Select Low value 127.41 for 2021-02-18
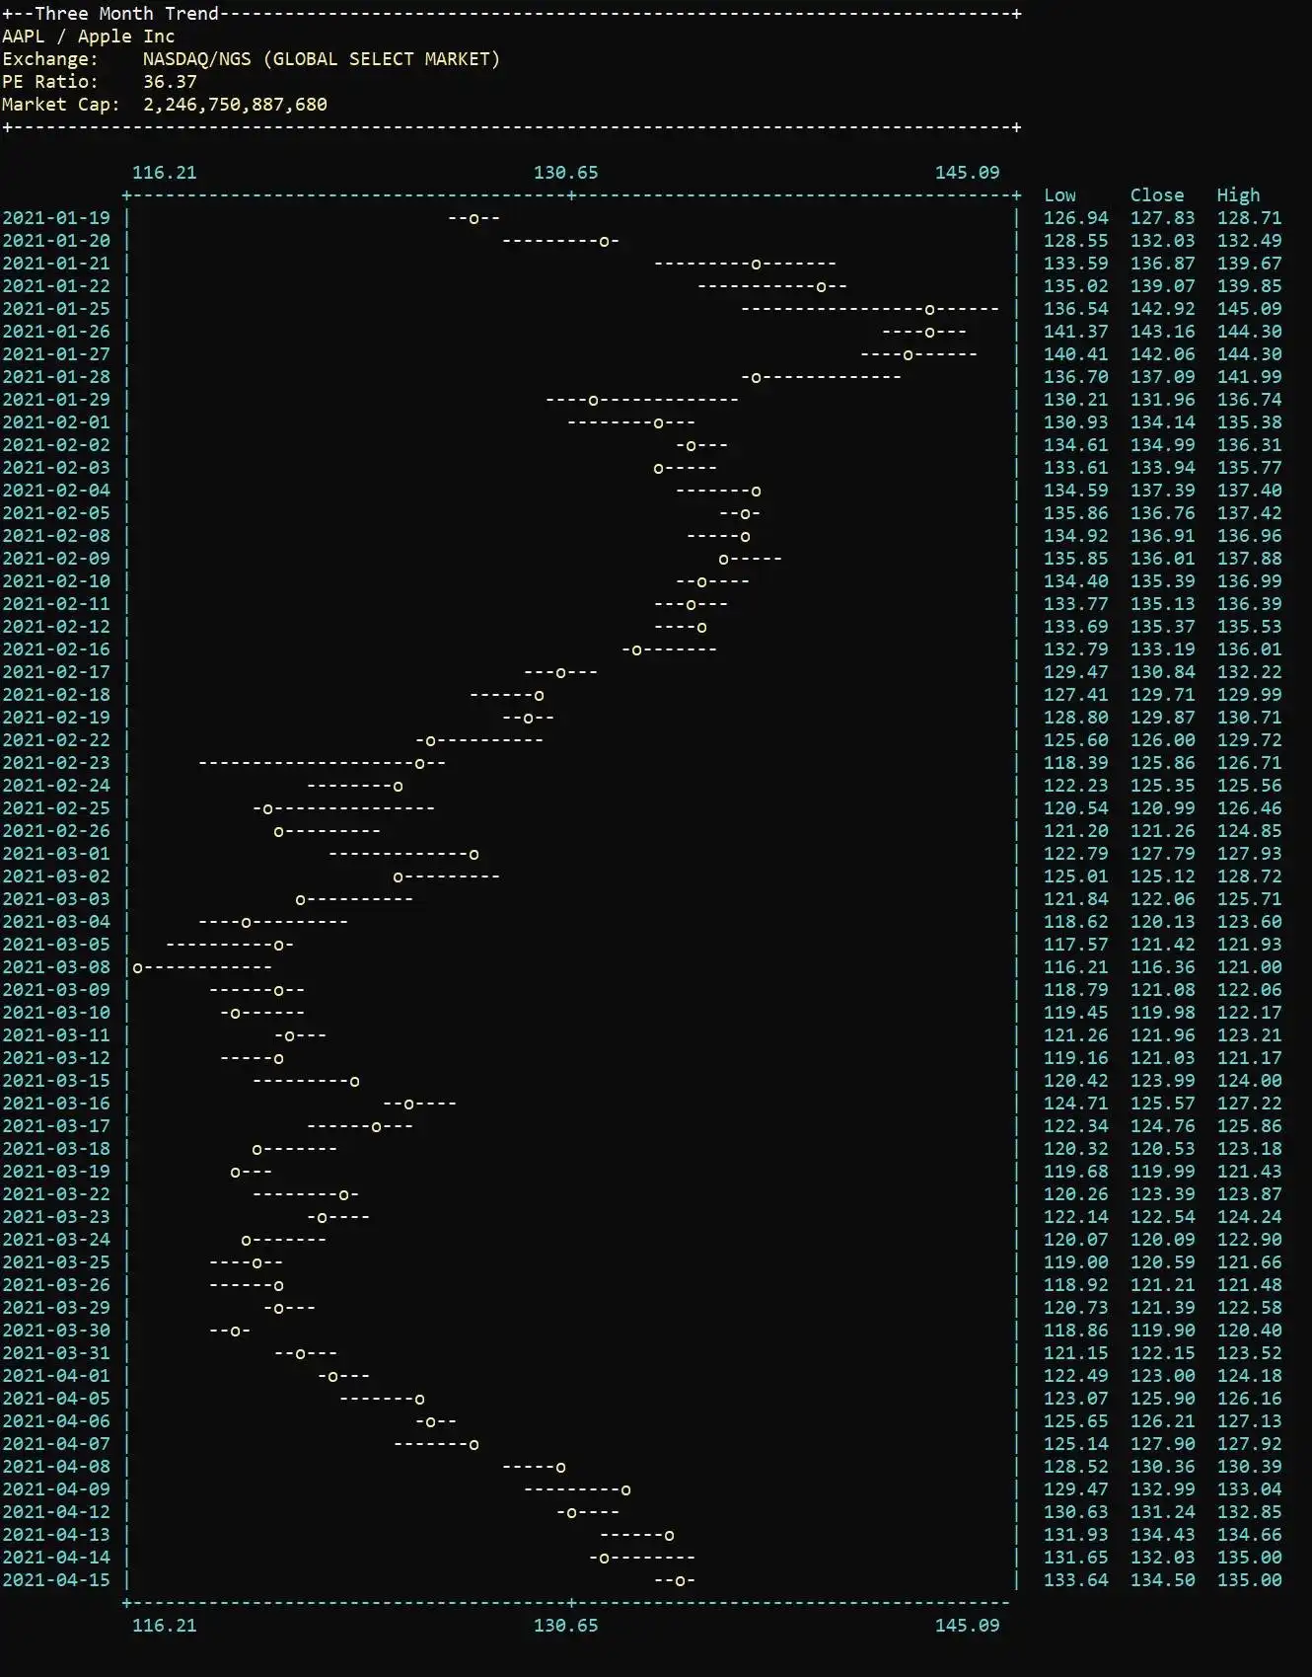 tap(1076, 695)
